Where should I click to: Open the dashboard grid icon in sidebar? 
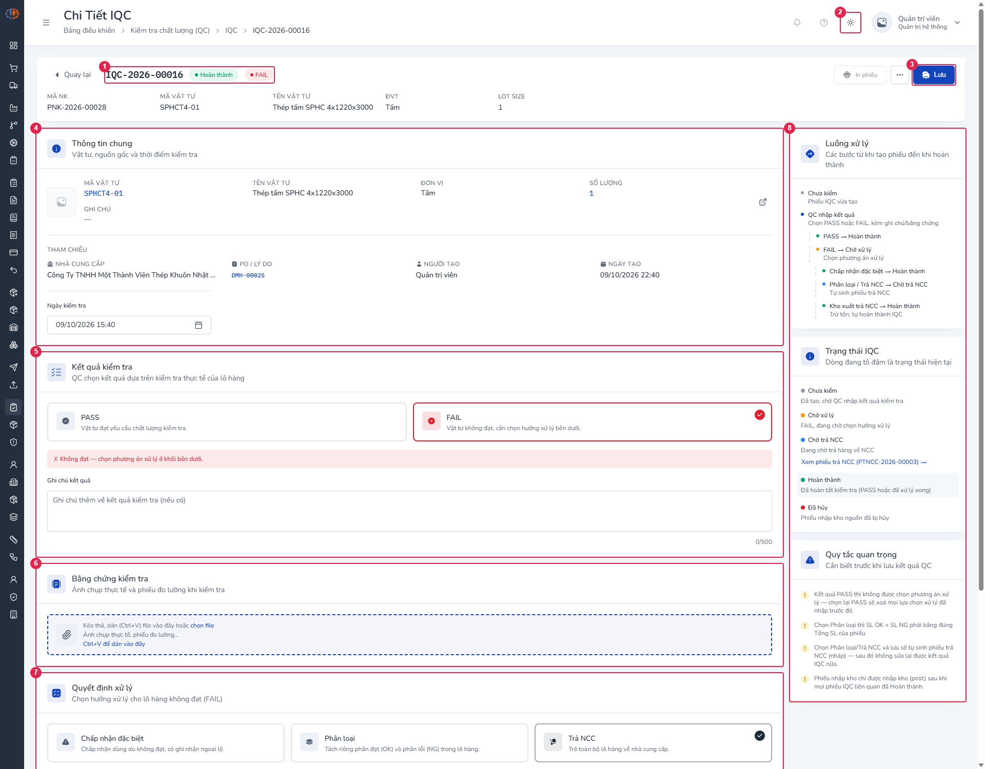[13, 46]
